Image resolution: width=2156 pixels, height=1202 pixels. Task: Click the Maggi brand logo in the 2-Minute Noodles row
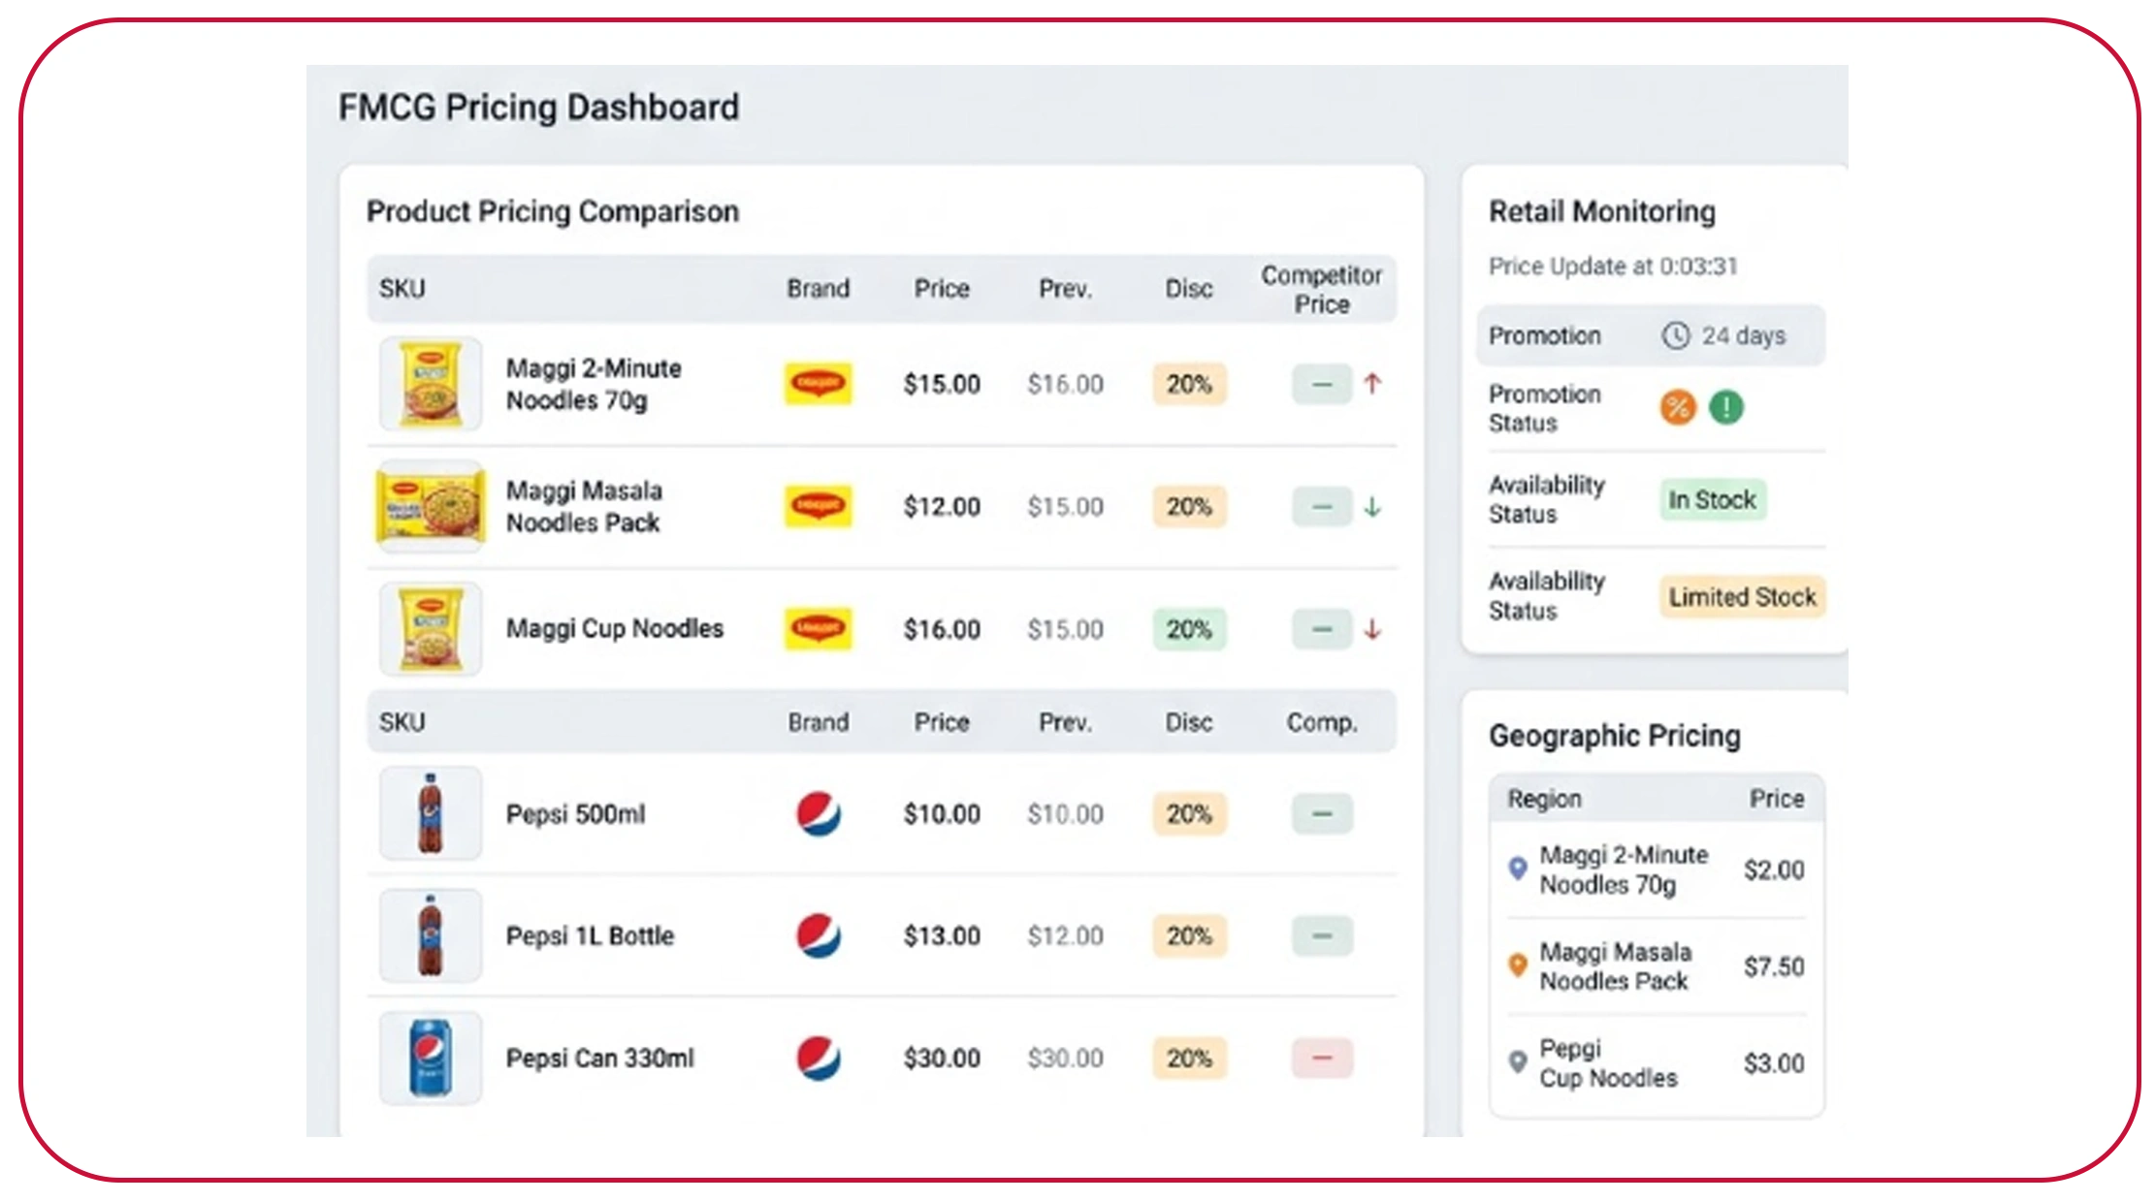[818, 384]
